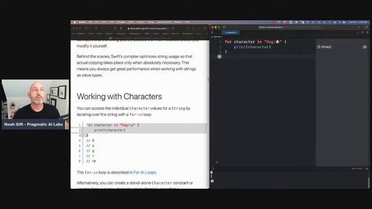Open the View menu
372x209 pixels.
point(104,22)
